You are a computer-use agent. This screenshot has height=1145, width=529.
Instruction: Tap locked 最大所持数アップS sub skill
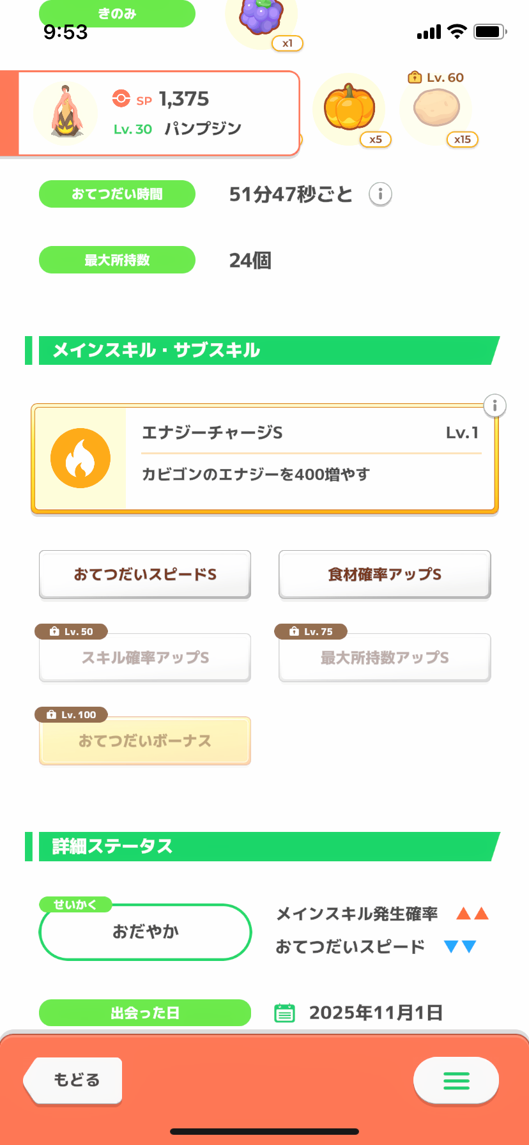tap(385, 657)
